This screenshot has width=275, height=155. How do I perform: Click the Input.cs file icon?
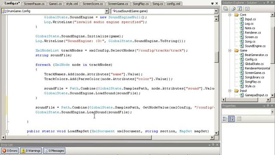[241, 19]
